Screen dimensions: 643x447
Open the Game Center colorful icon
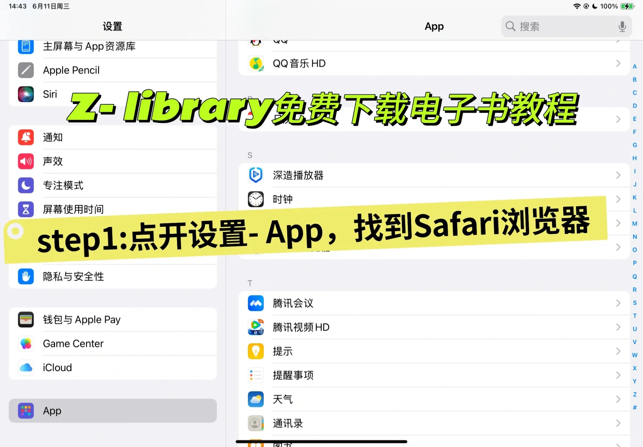click(x=26, y=344)
